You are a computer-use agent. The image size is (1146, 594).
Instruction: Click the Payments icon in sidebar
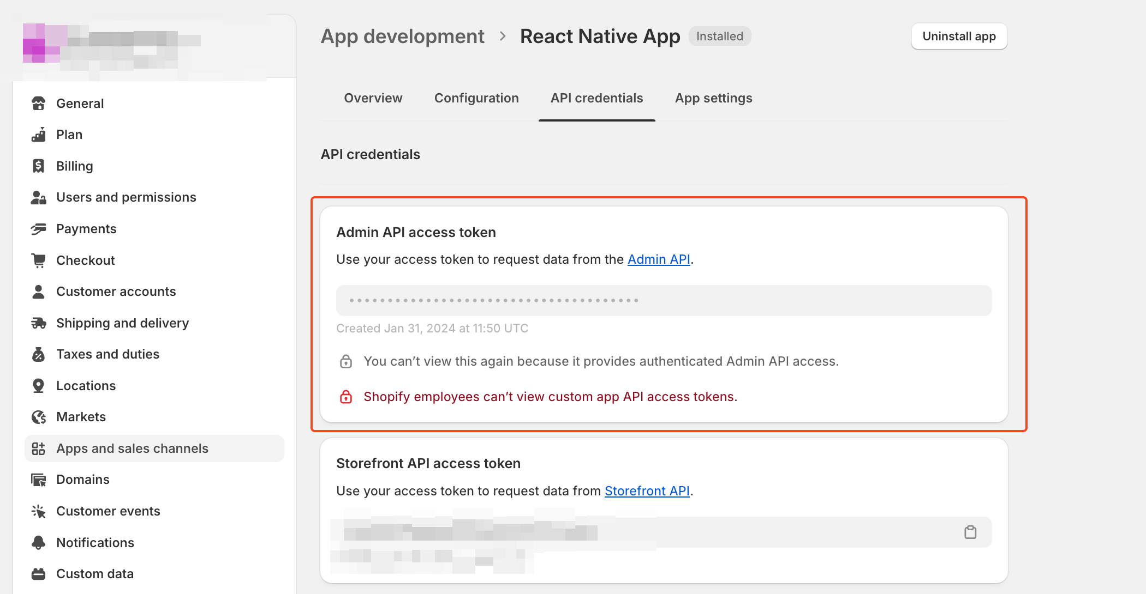(x=38, y=228)
